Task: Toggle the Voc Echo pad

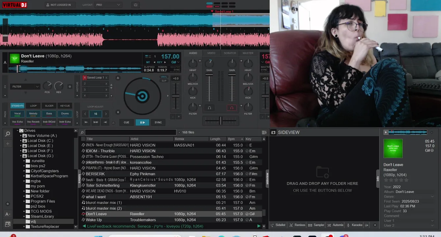Action: pyautogui.click(x=17, y=122)
